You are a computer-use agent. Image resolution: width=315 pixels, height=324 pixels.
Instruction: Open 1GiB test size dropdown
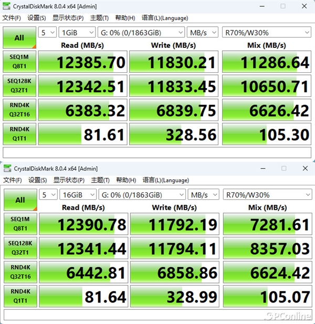point(77,33)
